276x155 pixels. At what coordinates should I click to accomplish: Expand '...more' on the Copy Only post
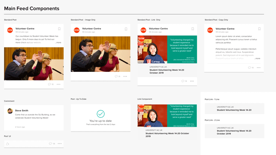(x=257, y=59)
